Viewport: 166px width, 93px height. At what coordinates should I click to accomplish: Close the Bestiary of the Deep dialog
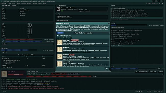coord(109,23)
